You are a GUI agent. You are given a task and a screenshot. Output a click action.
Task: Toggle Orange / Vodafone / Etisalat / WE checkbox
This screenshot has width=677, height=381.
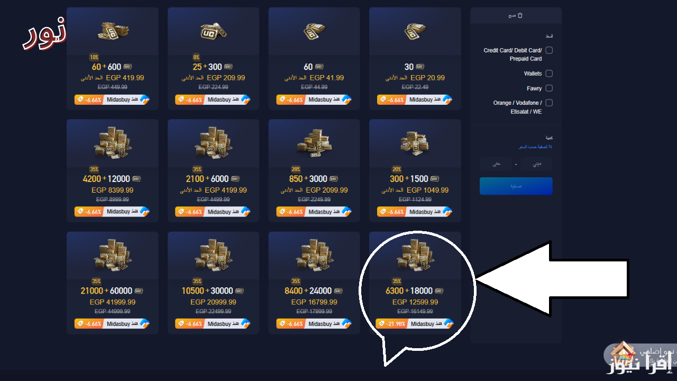(549, 103)
